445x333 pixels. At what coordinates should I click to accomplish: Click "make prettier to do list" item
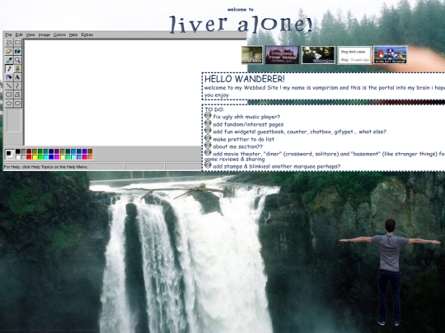tap(243, 139)
